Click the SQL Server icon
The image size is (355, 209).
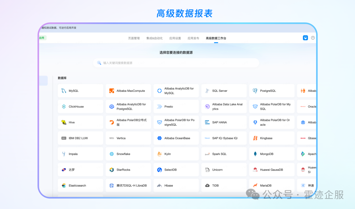207,91
